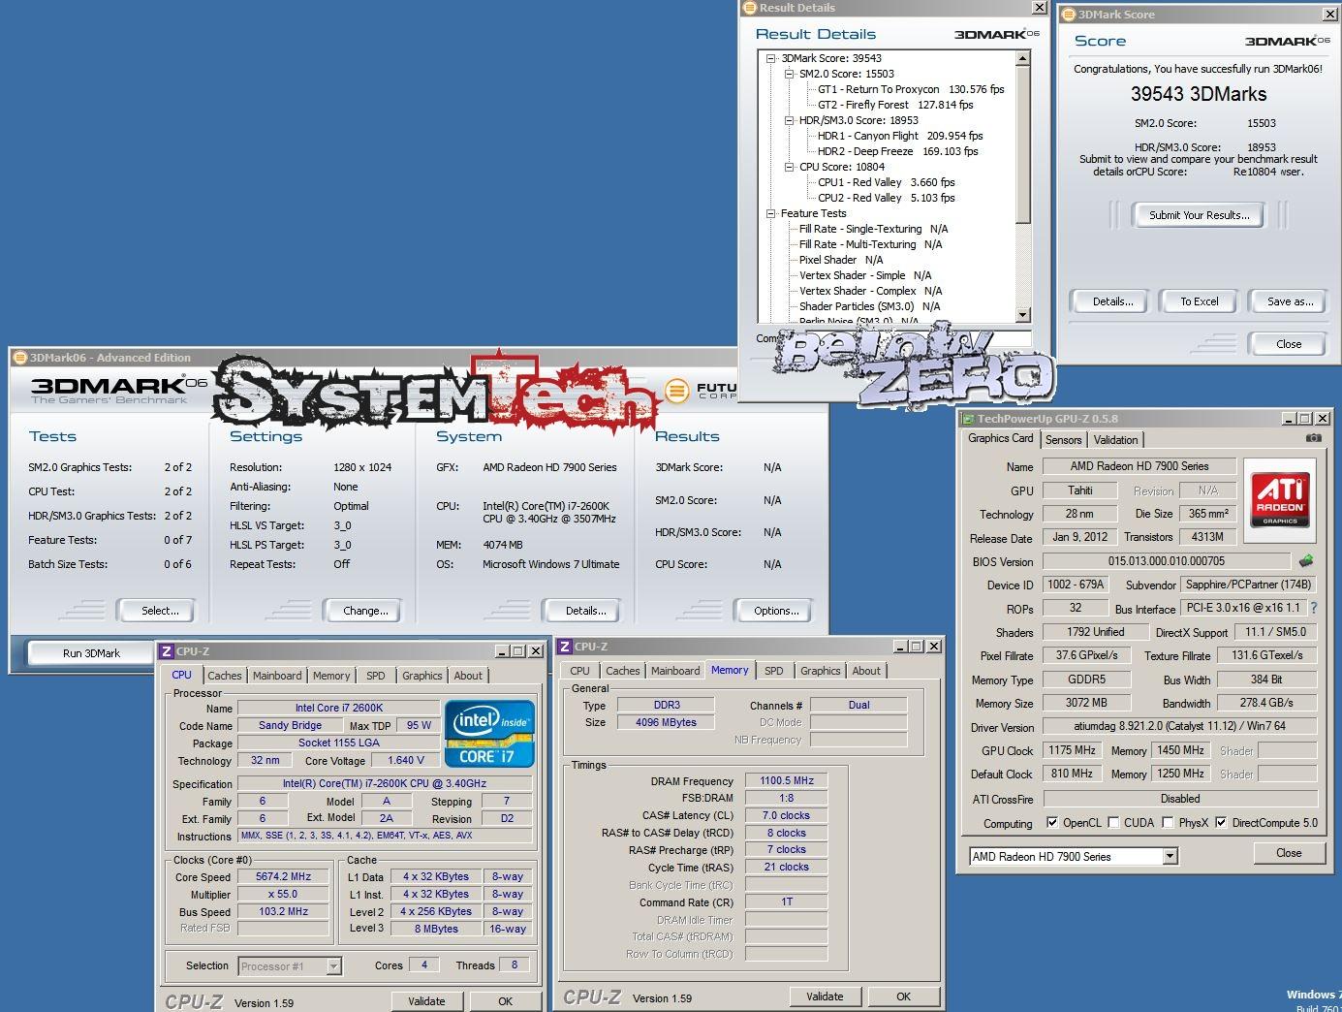Select the HDR2 - Deep Freeze row

point(897,151)
